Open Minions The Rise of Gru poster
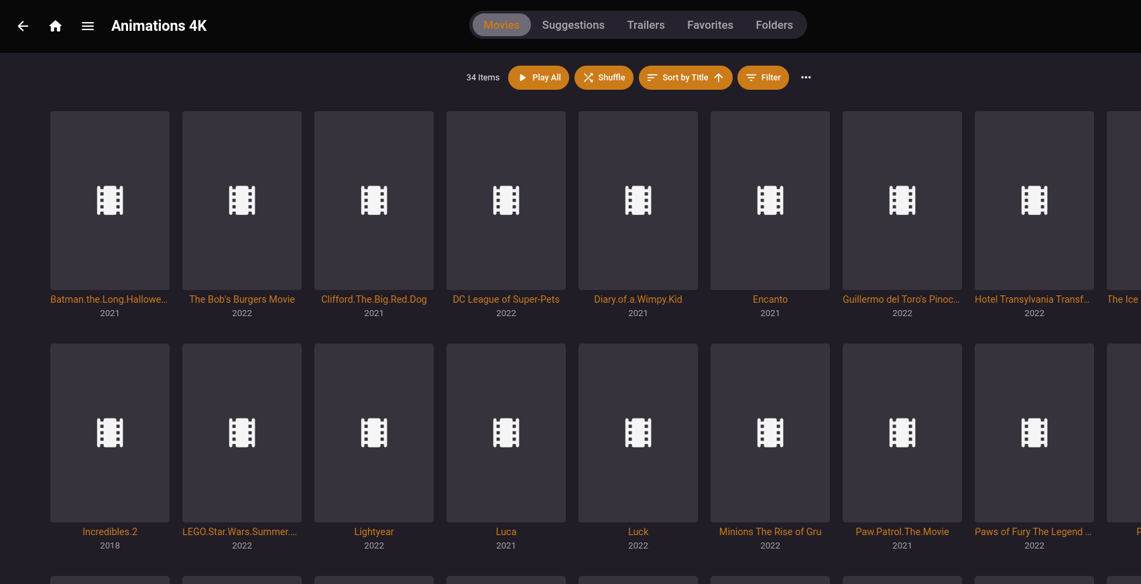 (770, 433)
